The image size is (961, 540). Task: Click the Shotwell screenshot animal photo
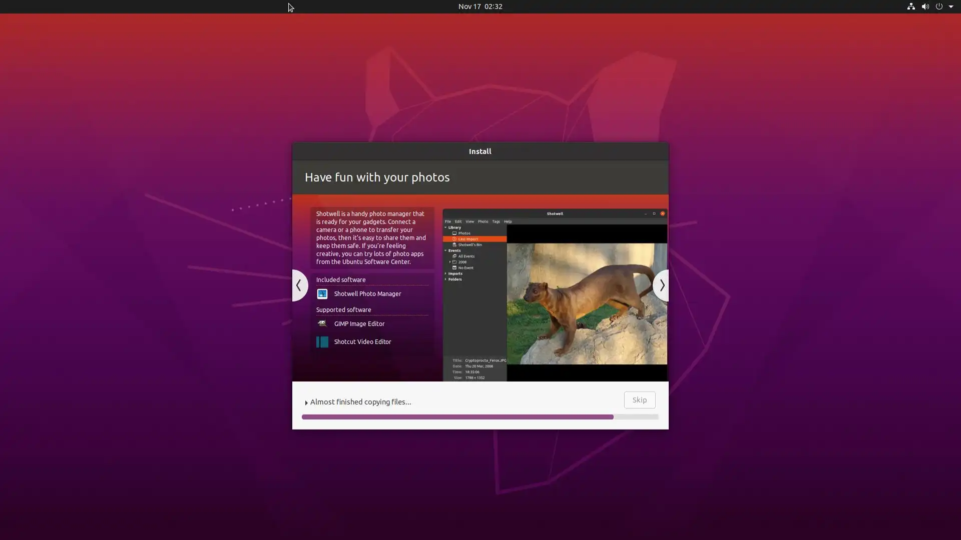[x=587, y=303]
